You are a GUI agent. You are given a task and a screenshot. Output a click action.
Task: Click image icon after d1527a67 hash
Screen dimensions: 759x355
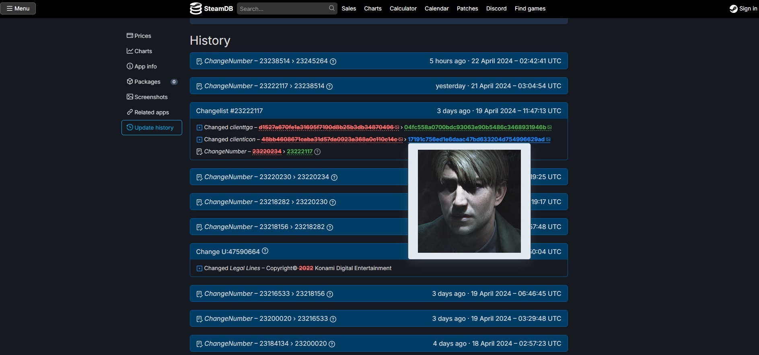point(397,128)
